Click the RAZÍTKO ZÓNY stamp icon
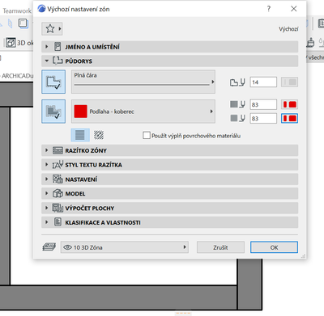 58,150
